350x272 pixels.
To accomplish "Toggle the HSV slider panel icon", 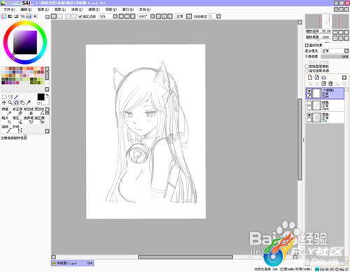I will pos(16,16).
